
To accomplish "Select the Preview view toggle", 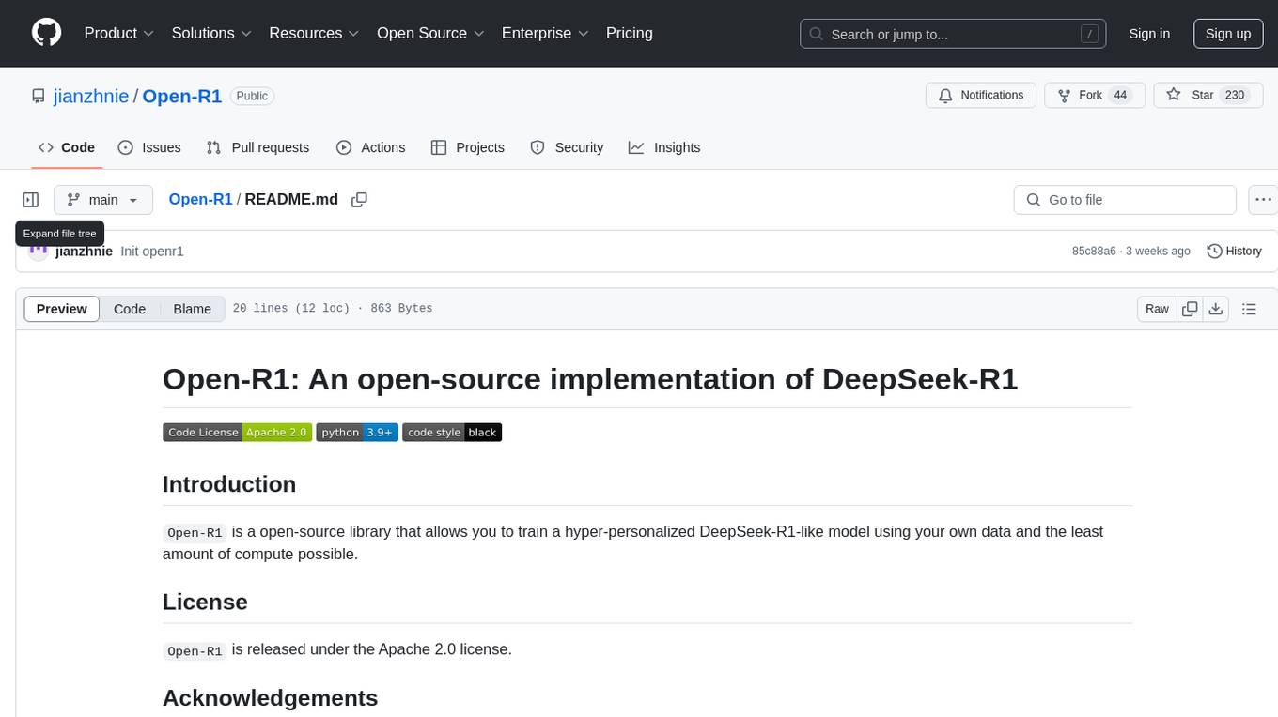I will pos(62,309).
